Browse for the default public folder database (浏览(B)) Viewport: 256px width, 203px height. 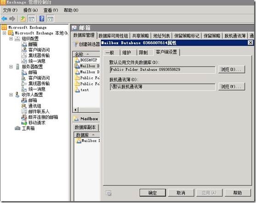click(x=232, y=70)
